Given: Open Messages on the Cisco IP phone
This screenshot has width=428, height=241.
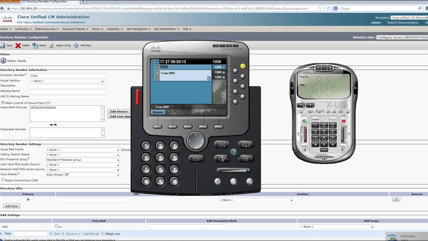Looking at the screenshot, I should coord(222,145).
